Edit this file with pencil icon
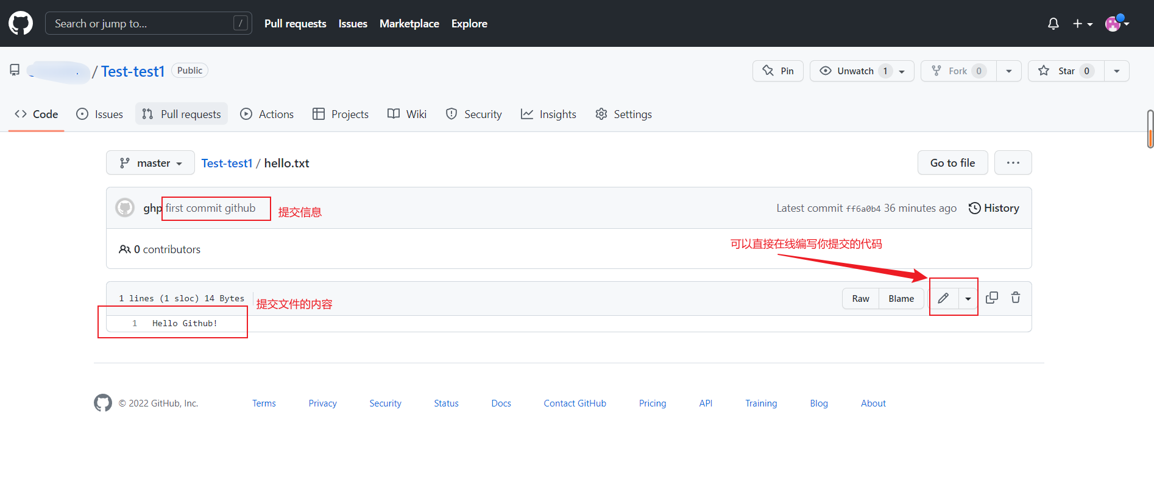 [943, 298]
